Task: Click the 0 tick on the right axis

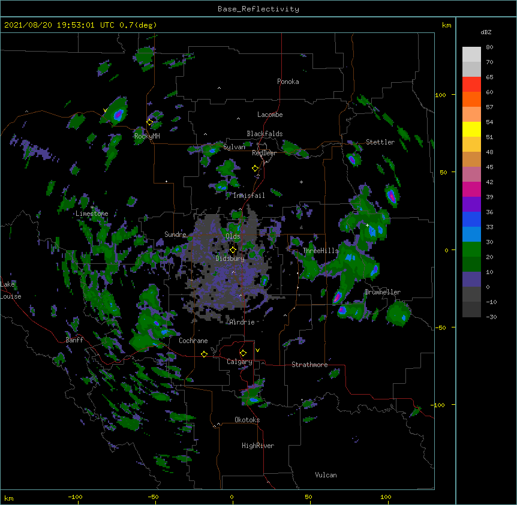Action: click(x=446, y=250)
